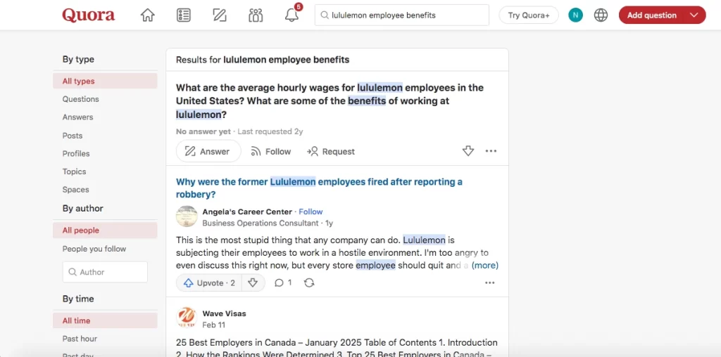Viewport: 721px width, 357px height.
Task: Open language globe icon
Action: click(x=601, y=15)
